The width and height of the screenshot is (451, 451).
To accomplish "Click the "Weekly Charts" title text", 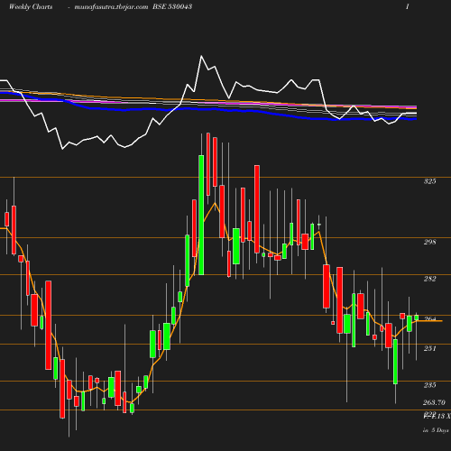I will [x=31, y=6].
